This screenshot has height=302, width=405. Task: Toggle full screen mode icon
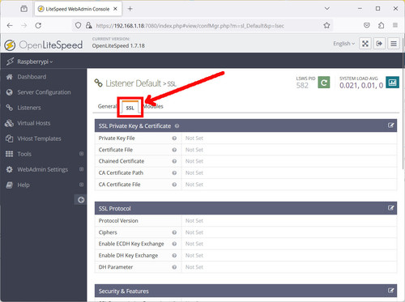click(365, 44)
